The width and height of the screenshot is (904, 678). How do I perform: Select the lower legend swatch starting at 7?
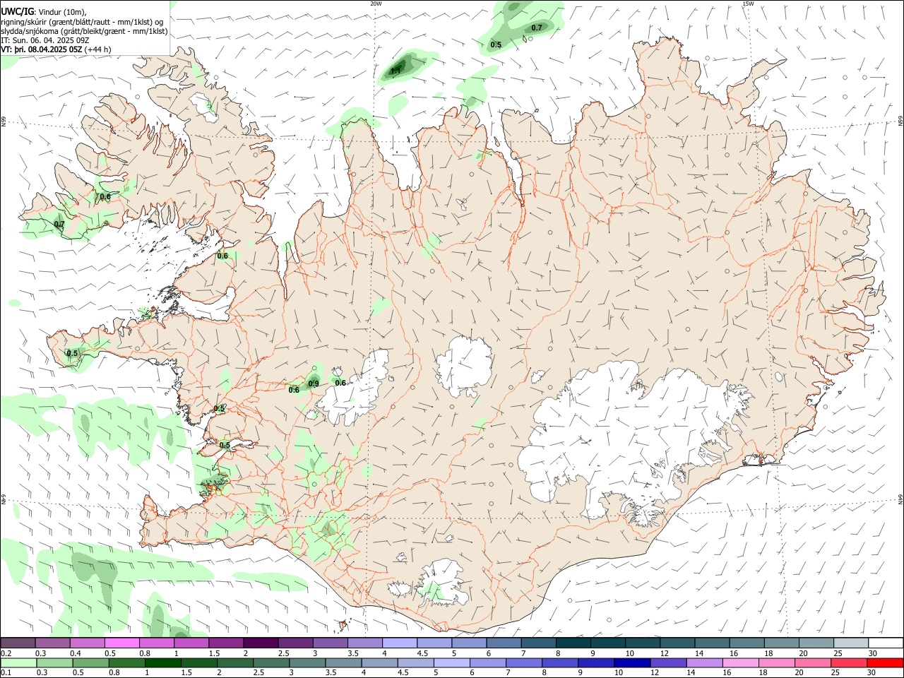pos(524,663)
